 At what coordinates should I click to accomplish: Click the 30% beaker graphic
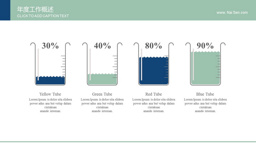[x=50, y=64]
